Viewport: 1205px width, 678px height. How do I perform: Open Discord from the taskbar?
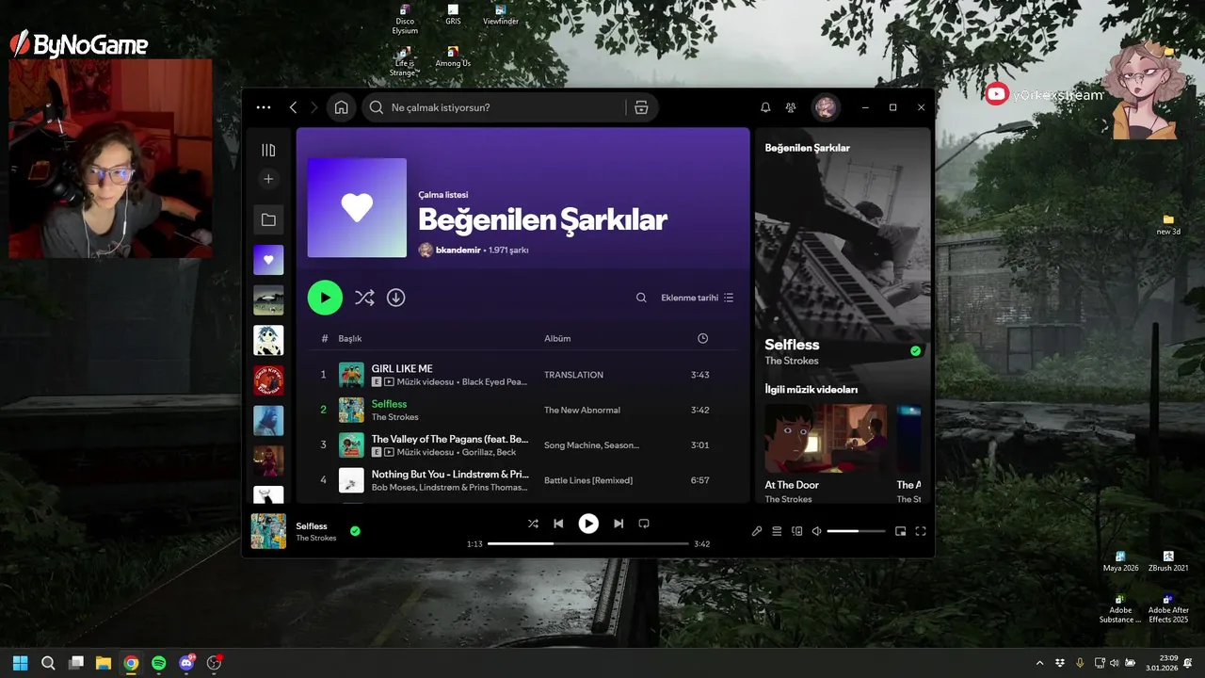[x=186, y=663]
